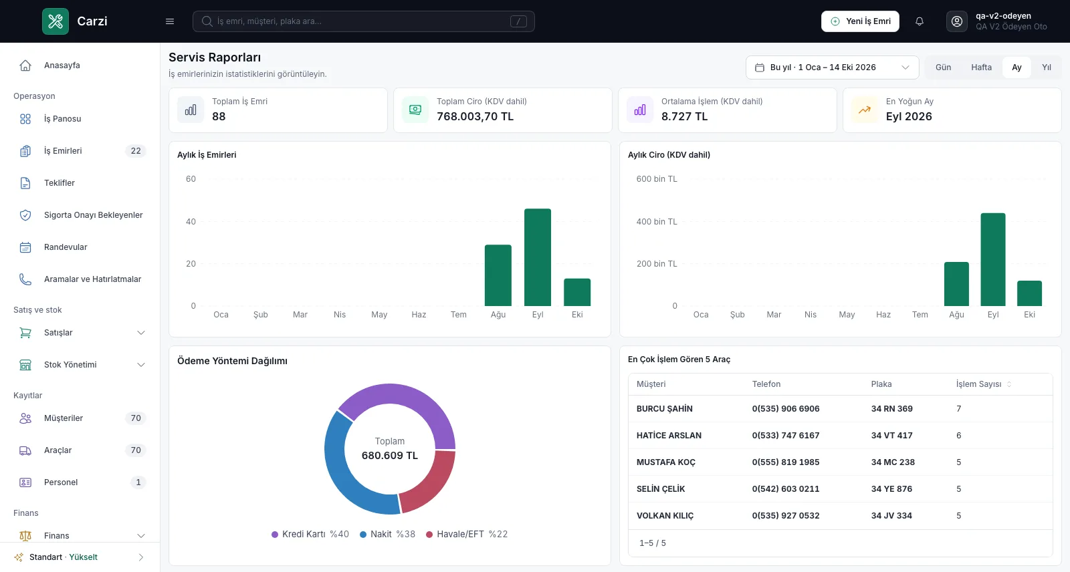Viewport: 1070px width, 572px height.
Task: Click the İş Panosu grid icon
Action: (25, 119)
